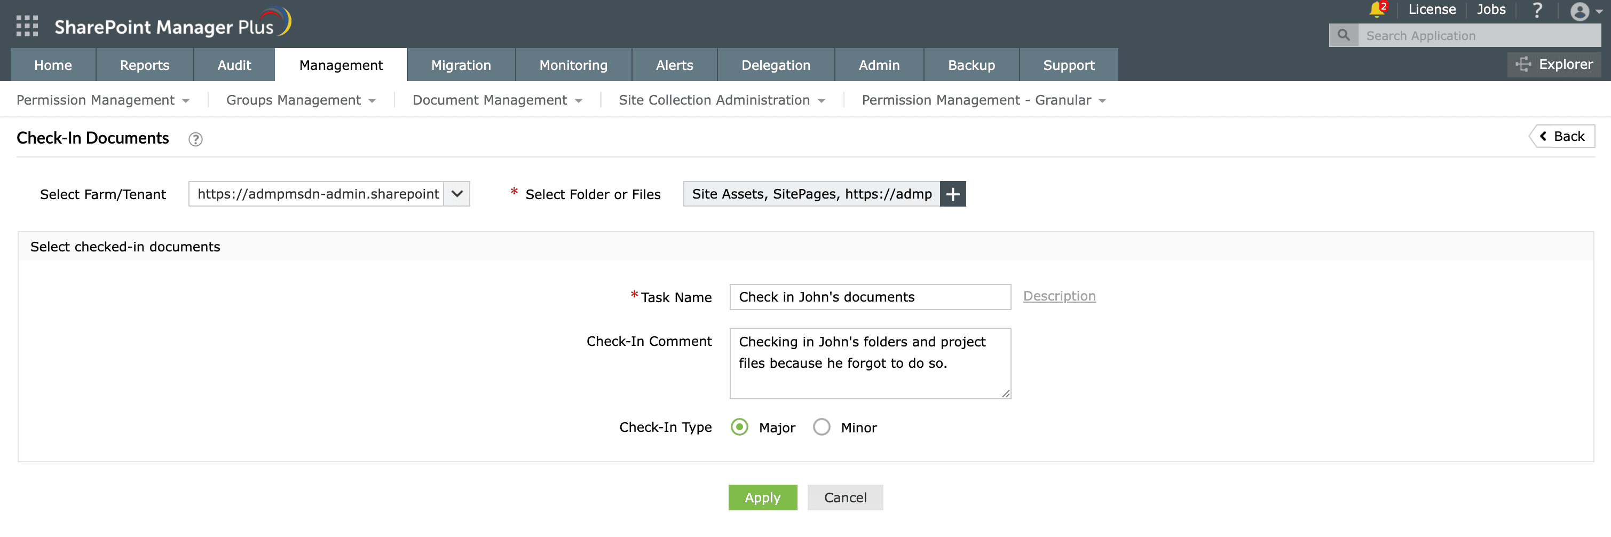Viewport: 1611px width, 537px height.
Task: Open the apps grid launcher icon
Action: coord(27,26)
